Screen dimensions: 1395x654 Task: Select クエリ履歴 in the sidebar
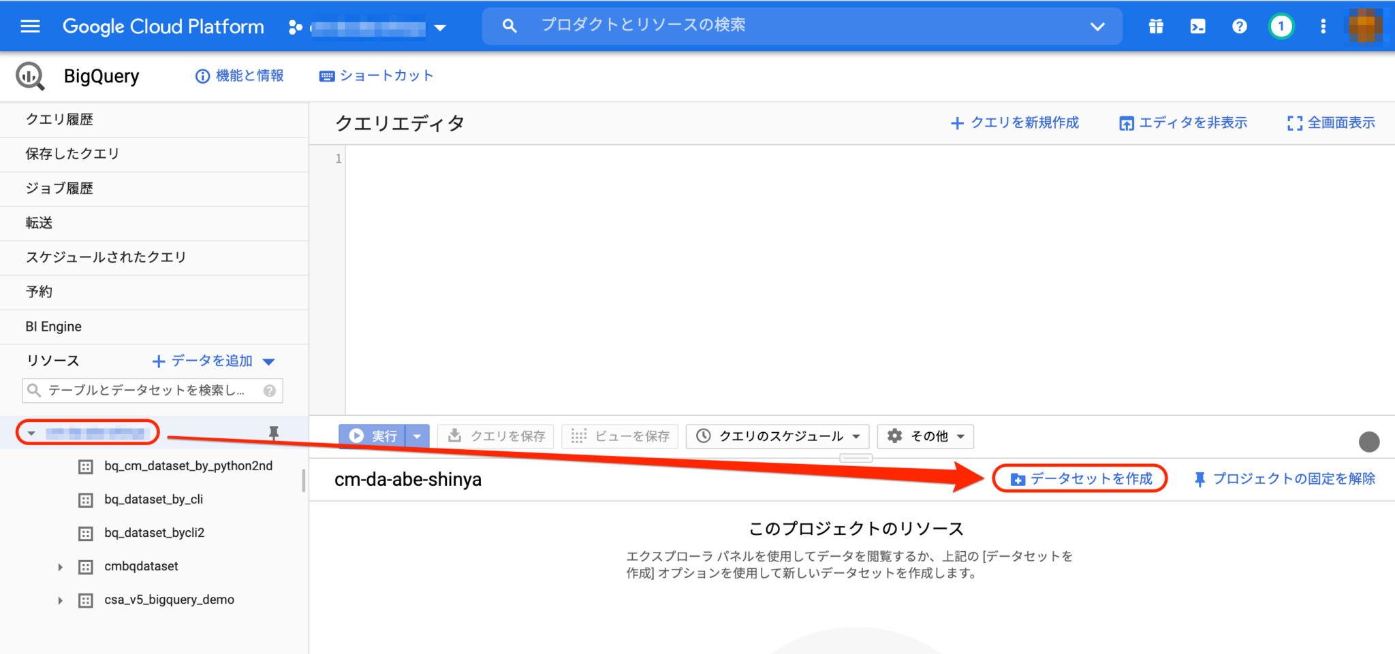(60, 120)
